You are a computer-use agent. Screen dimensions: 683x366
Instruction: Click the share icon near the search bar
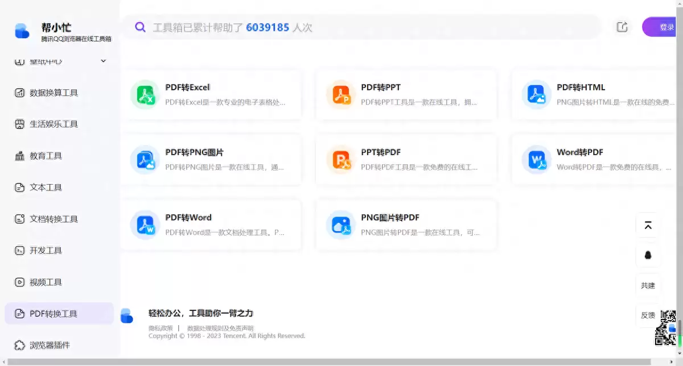pos(622,27)
